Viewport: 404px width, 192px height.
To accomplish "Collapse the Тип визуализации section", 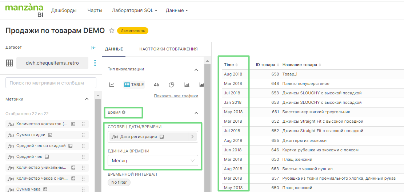I will [x=196, y=69].
